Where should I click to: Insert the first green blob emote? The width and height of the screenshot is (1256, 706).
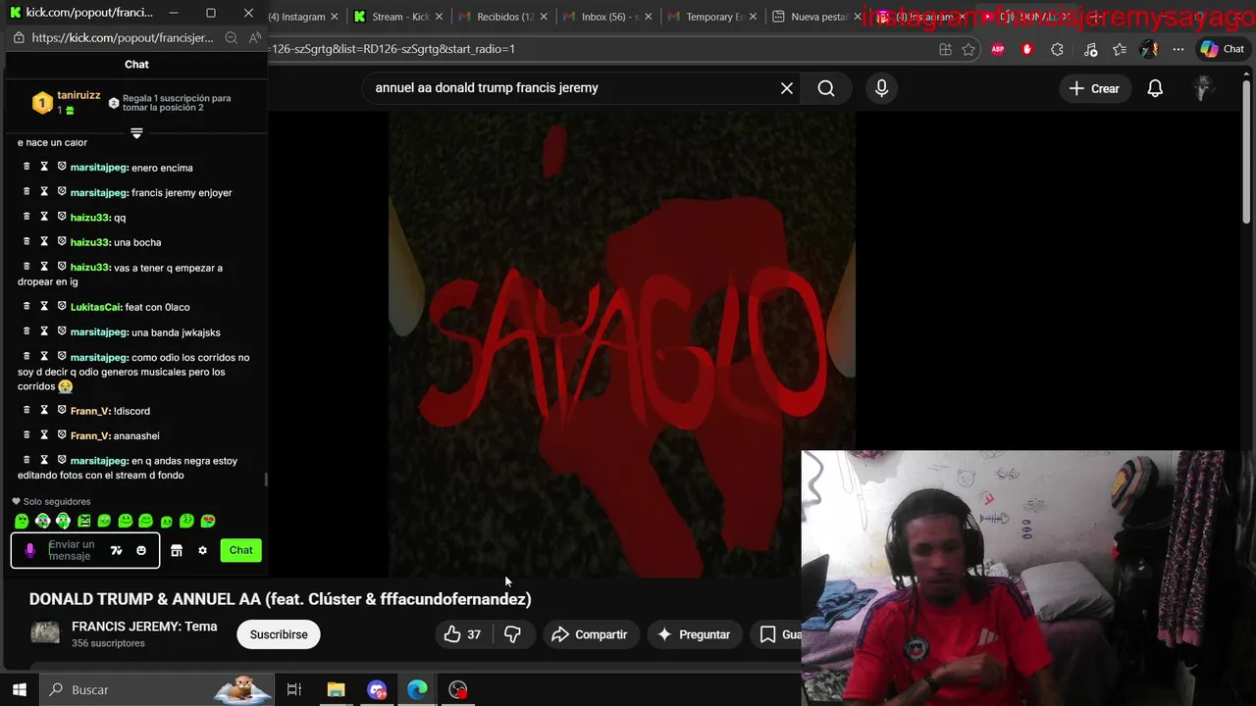coord(22,521)
